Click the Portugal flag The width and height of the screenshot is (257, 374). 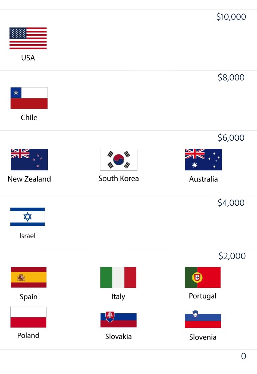(203, 277)
